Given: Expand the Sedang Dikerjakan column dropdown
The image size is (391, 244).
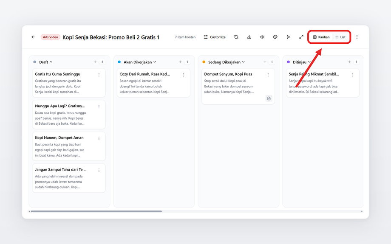Looking at the screenshot, I should pos(244,62).
